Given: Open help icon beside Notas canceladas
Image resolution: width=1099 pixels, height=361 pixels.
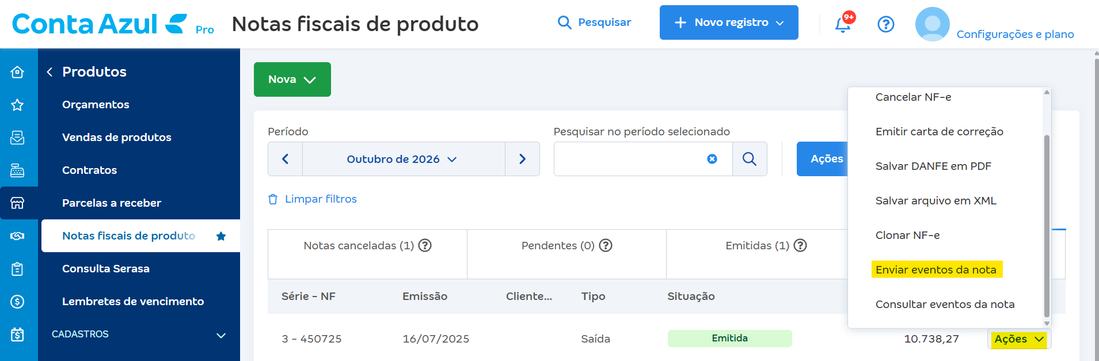Looking at the screenshot, I should [x=425, y=246].
